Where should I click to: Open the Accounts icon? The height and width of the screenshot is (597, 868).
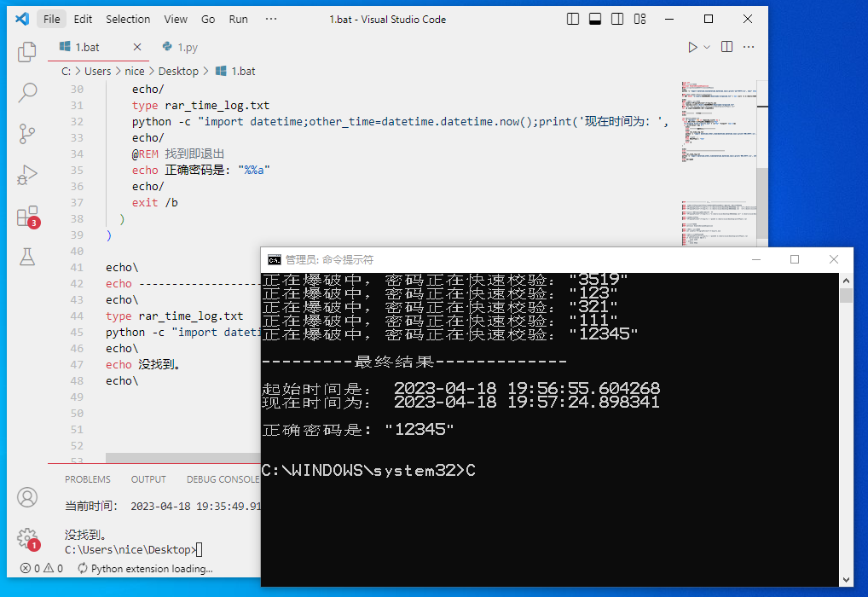click(x=27, y=497)
